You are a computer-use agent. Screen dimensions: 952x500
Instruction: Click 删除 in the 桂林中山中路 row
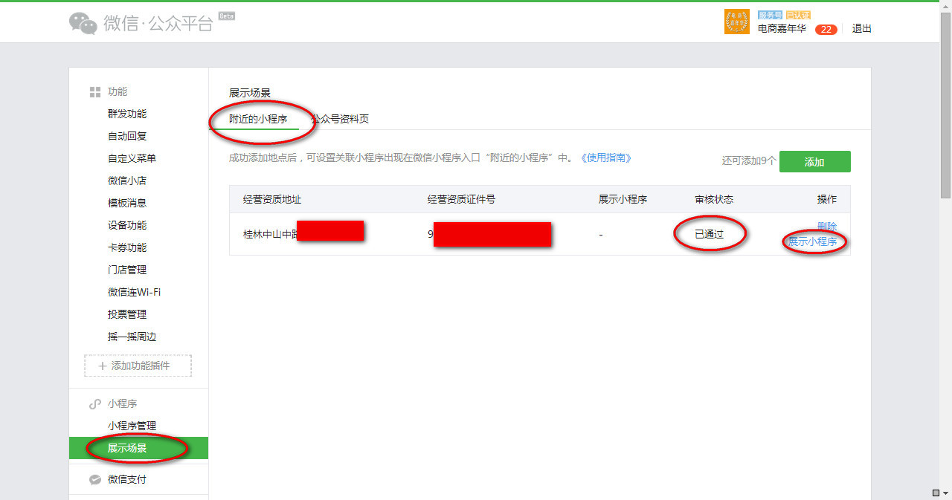click(x=827, y=226)
